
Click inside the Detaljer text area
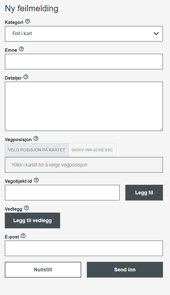(84, 106)
